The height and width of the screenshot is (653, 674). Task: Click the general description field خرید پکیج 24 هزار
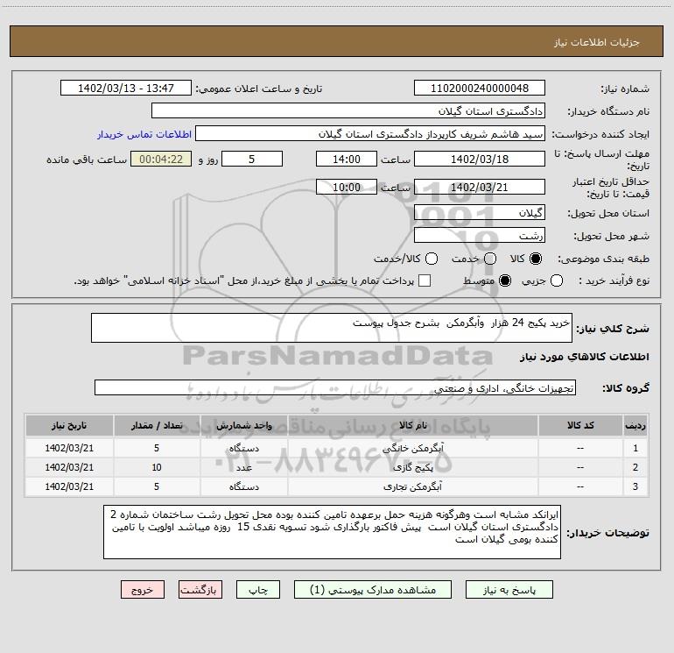point(332,328)
